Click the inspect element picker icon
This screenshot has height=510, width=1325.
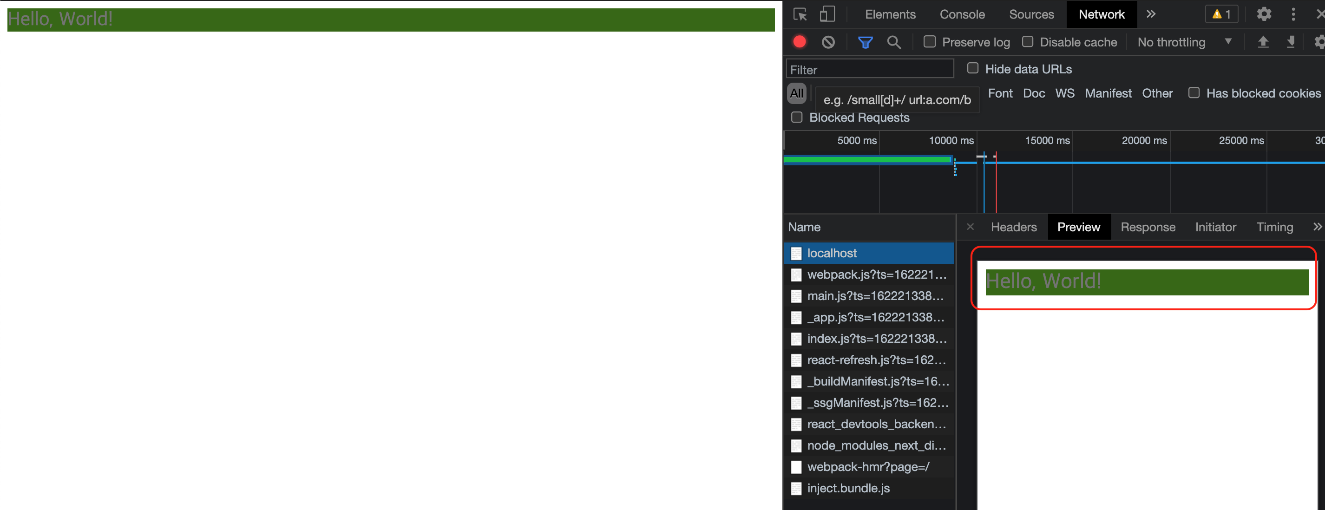point(800,14)
